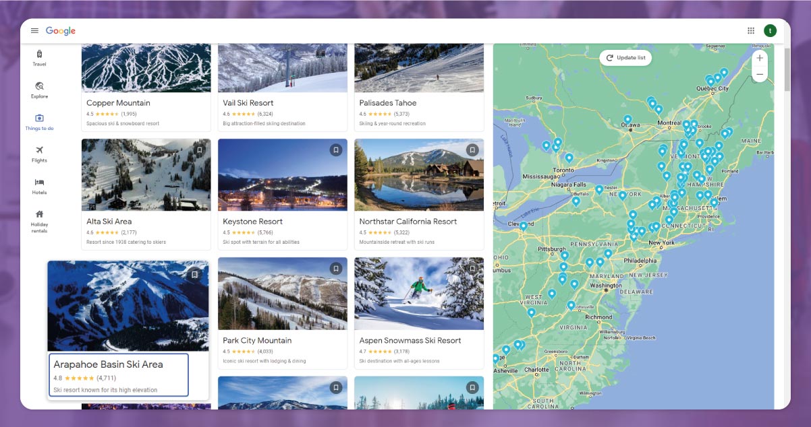Open the Keystone Resort night photo
Screen dimensions: 811x427
283,175
